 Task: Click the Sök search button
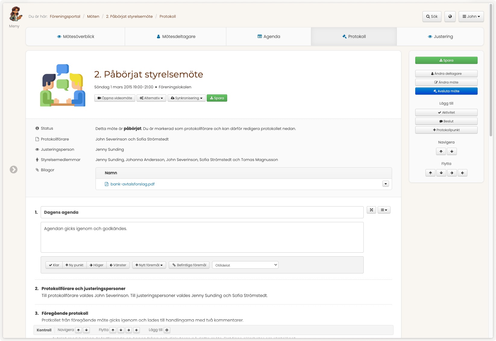[432, 17]
